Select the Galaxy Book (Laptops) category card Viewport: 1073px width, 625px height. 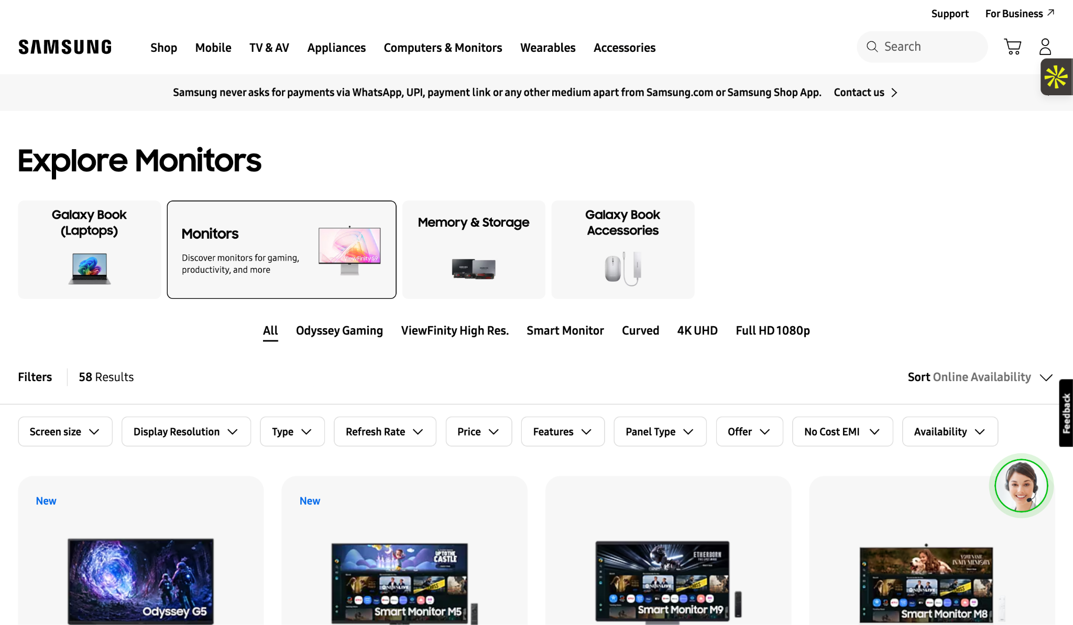coord(89,249)
